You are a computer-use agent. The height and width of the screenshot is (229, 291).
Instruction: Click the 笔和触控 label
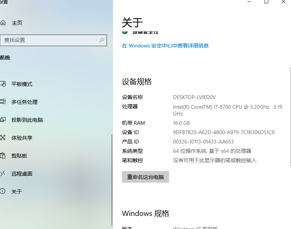[x=132, y=160]
